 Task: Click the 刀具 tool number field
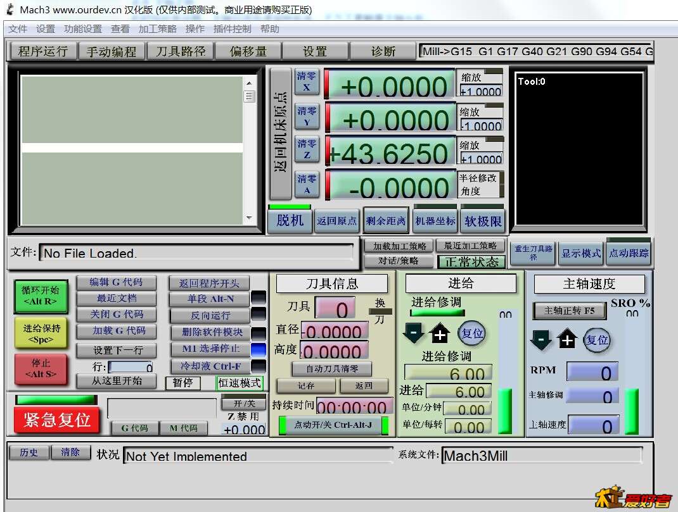click(x=336, y=309)
